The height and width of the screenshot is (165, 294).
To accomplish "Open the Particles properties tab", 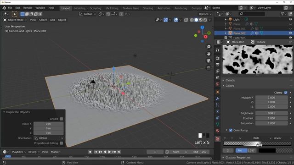I will [x=217, y=105].
